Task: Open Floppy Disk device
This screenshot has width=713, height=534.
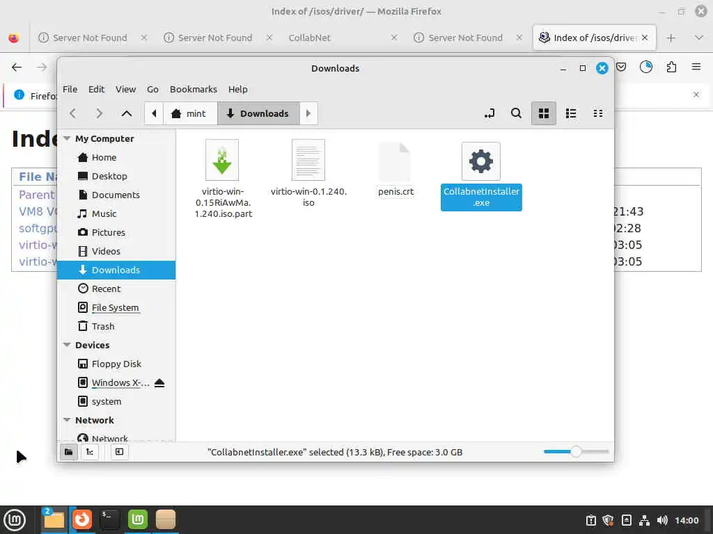Action: [x=116, y=364]
